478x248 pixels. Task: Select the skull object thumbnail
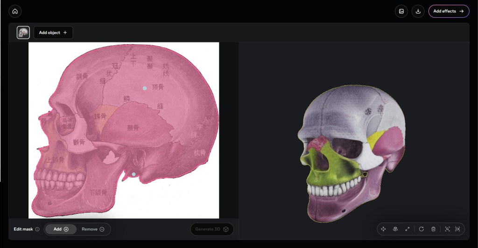[23, 33]
